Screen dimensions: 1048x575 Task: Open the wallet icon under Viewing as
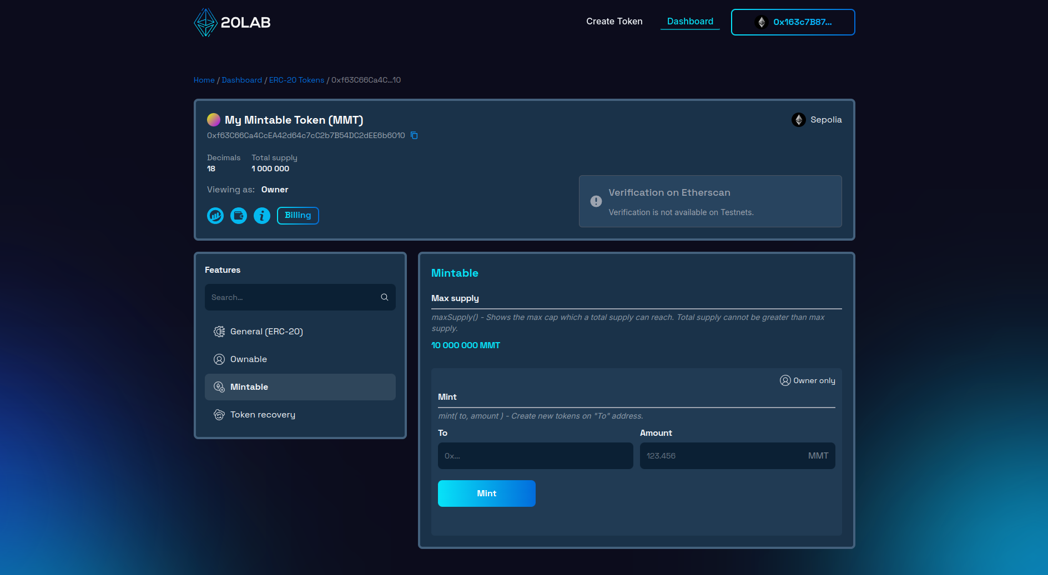(239, 216)
